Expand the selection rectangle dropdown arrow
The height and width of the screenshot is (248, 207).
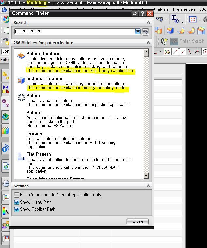click(160, 52)
